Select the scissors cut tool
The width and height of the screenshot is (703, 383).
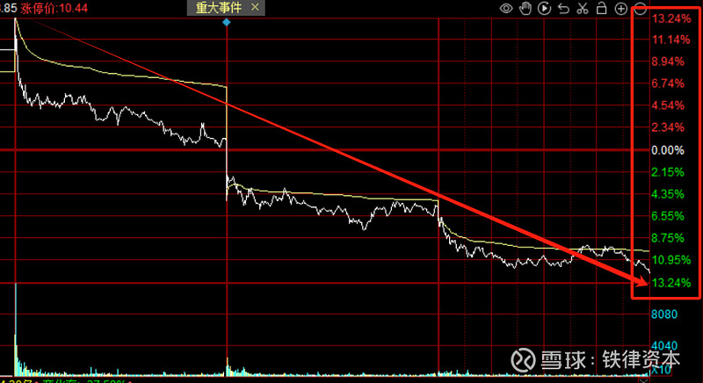[x=583, y=9]
